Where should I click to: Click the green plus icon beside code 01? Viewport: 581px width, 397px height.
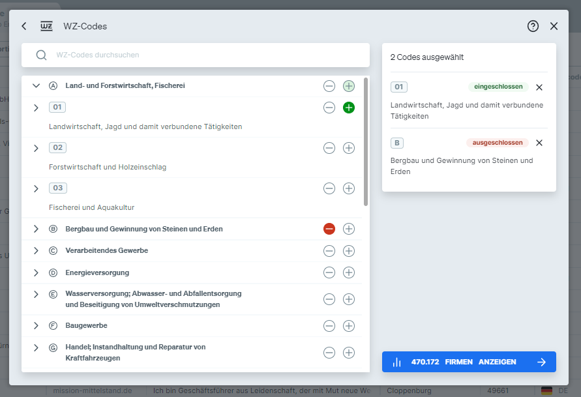coord(349,108)
